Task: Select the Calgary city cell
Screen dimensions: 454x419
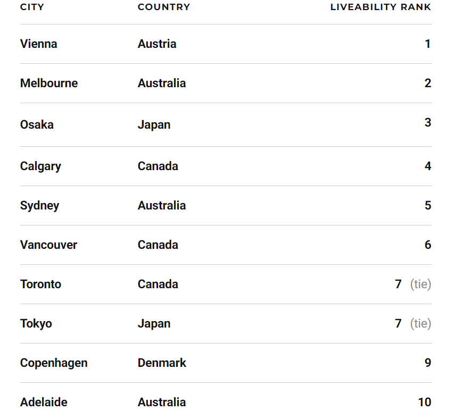Action: pos(40,166)
